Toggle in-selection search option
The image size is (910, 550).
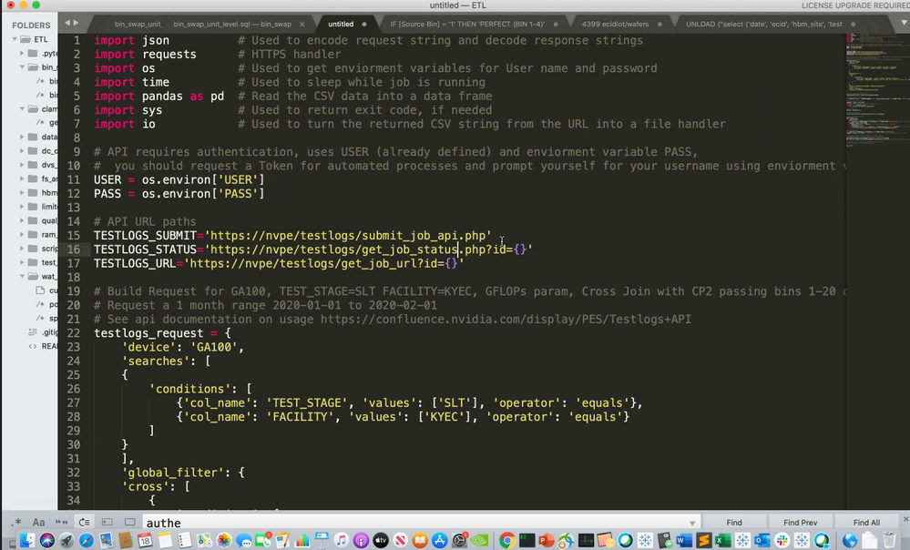[x=107, y=522]
